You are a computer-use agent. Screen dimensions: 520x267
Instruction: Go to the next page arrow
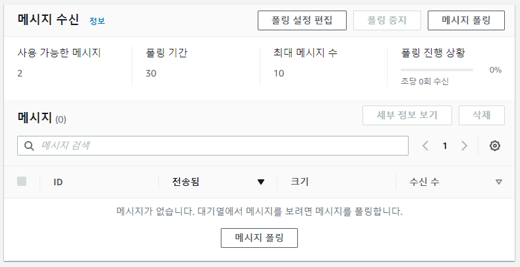tap(465, 146)
